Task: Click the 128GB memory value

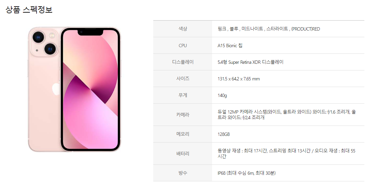Action: click(x=224, y=134)
